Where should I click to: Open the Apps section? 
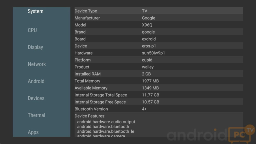click(x=33, y=132)
